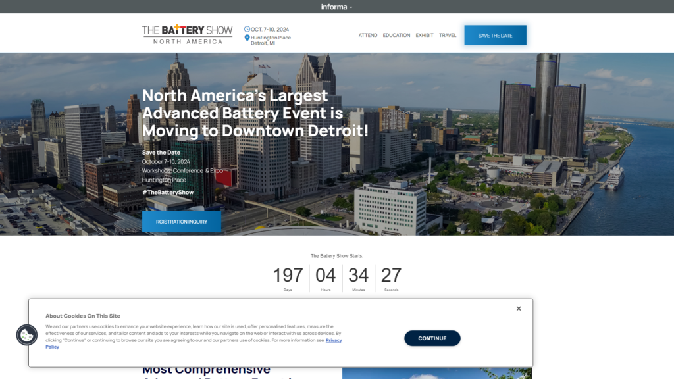Click the hero headline about Downtown Detroit

click(x=255, y=113)
